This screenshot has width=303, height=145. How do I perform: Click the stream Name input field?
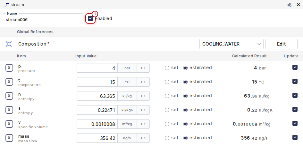43,19
